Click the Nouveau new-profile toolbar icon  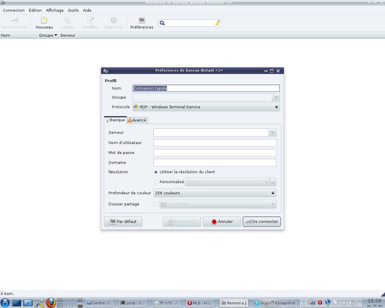pos(44,20)
